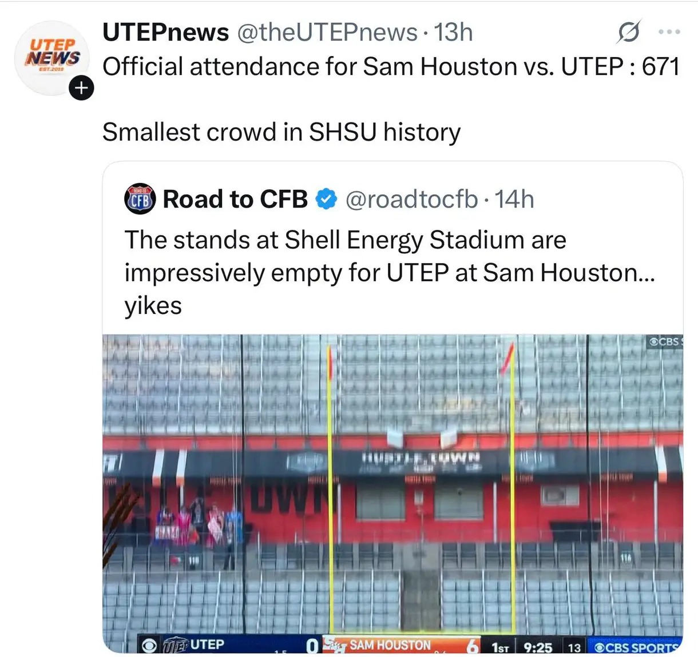Click the CBS Sports logo on scorebar
The image size is (698, 657).
(635, 647)
